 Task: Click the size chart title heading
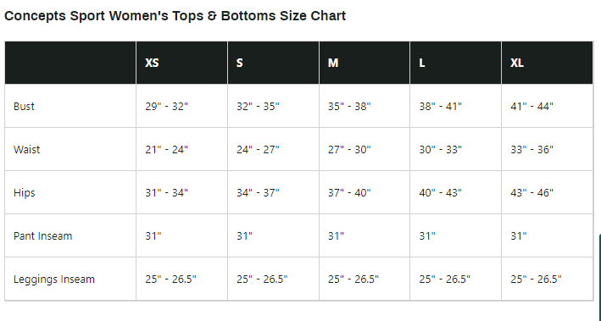[175, 16]
